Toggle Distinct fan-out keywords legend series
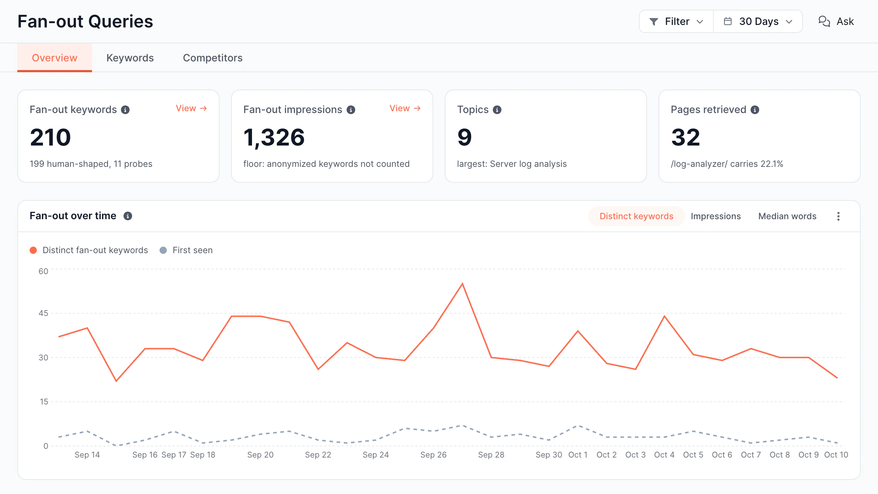 (89, 250)
